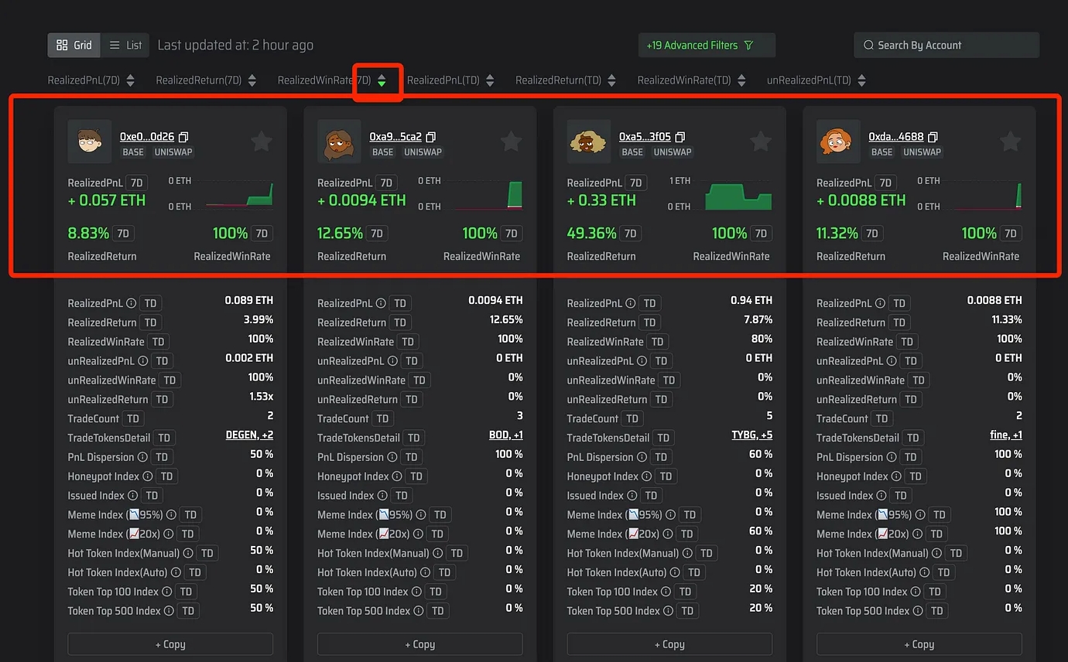Open the avatar of account 0xa5...3f05
Viewport: 1068px width, 662px height.
click(x=589, y=142)
